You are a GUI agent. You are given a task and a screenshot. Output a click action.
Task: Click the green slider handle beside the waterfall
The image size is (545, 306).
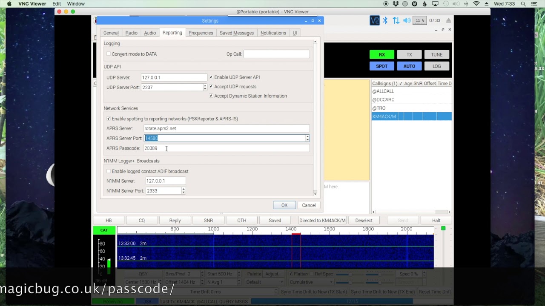pos(443,229)
